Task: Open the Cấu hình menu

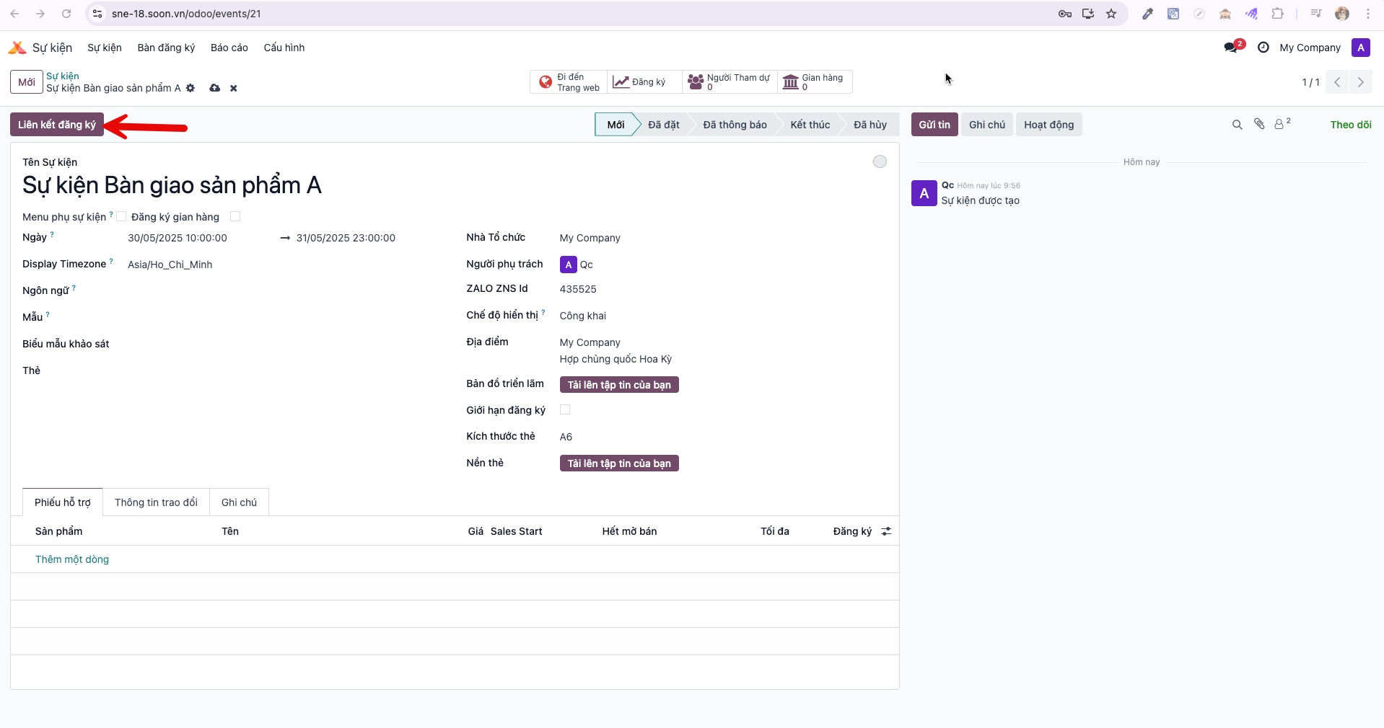Action: (284, 48)
